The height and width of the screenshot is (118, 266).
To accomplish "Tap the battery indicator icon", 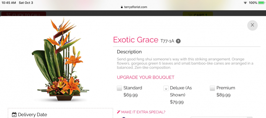I will pyautogui.click(x=261, y=3).
